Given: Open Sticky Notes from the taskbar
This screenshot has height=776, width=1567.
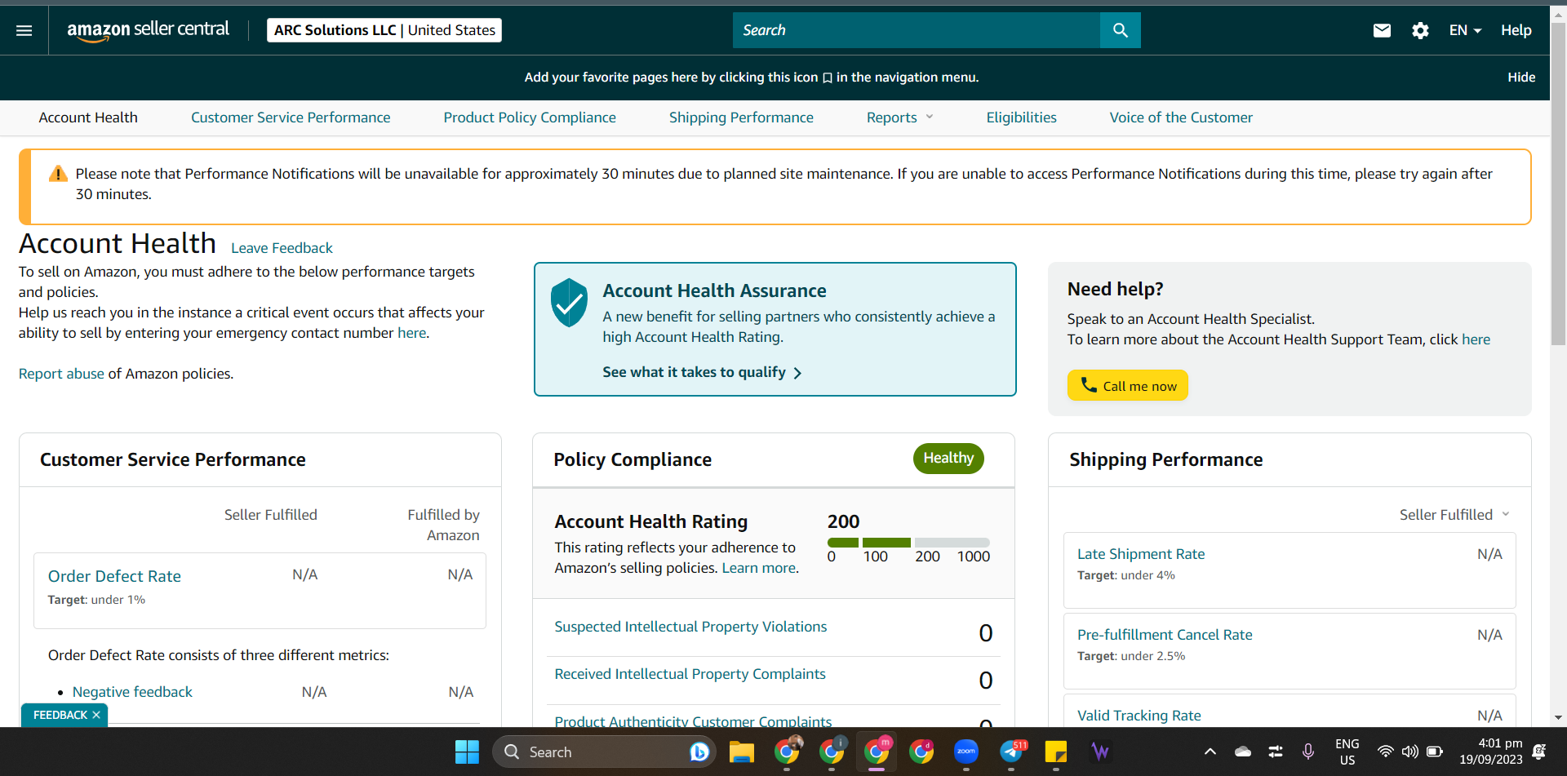Looking at the screenshot, I should click(1056, 752).
